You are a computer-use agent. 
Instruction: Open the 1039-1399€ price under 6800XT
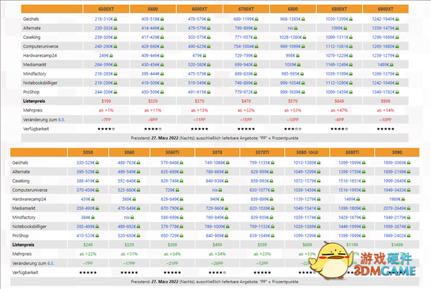point(337,19)
